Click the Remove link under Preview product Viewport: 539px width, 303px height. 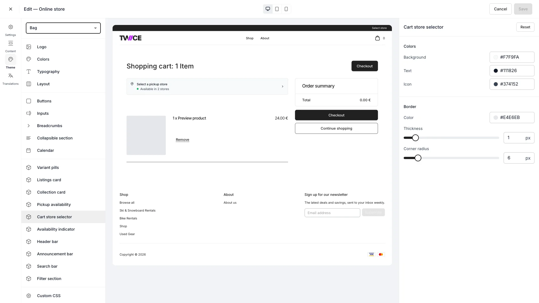182,140
